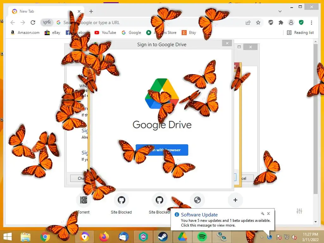Close the Sign in to Google Drive dialog
The image size is (324, 243).
click(227, 43)
